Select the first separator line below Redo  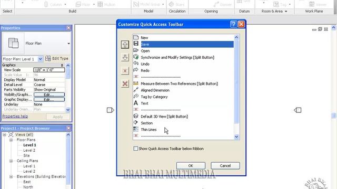pos(183,77)
